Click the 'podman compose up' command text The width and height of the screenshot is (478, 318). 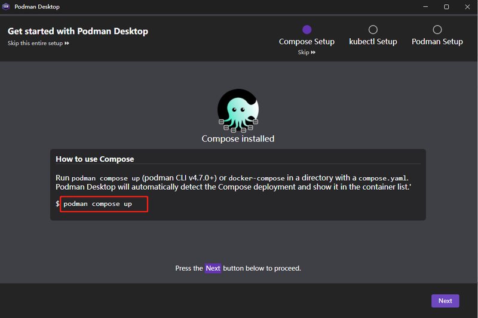click(x=98, y=204)
